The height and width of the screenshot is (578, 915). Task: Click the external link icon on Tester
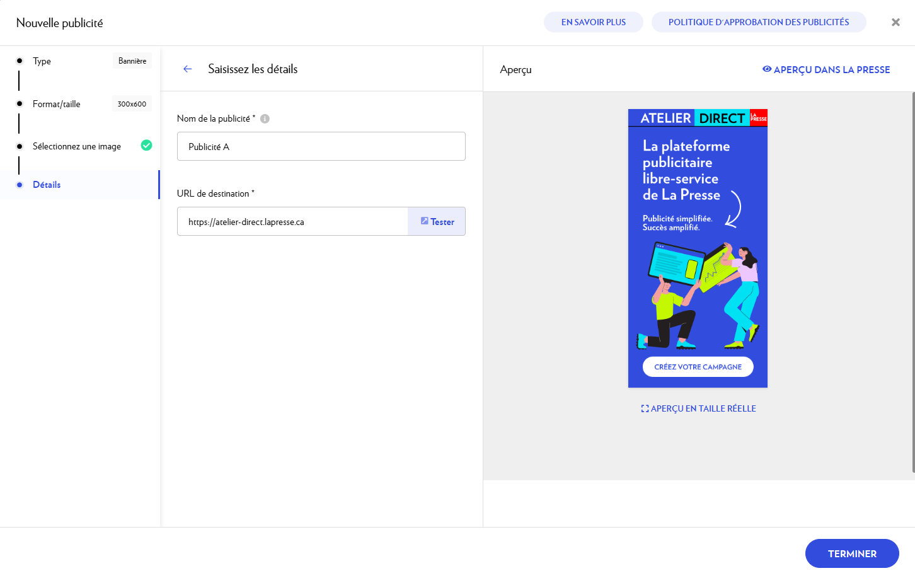pos(425,221)
